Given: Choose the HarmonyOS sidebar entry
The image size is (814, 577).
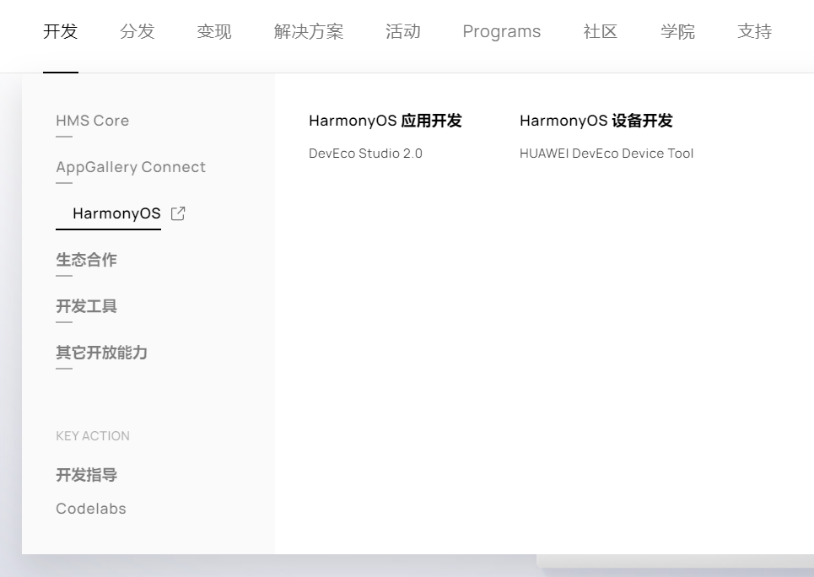Looking at the screenshot, I should tap(116, 213).
